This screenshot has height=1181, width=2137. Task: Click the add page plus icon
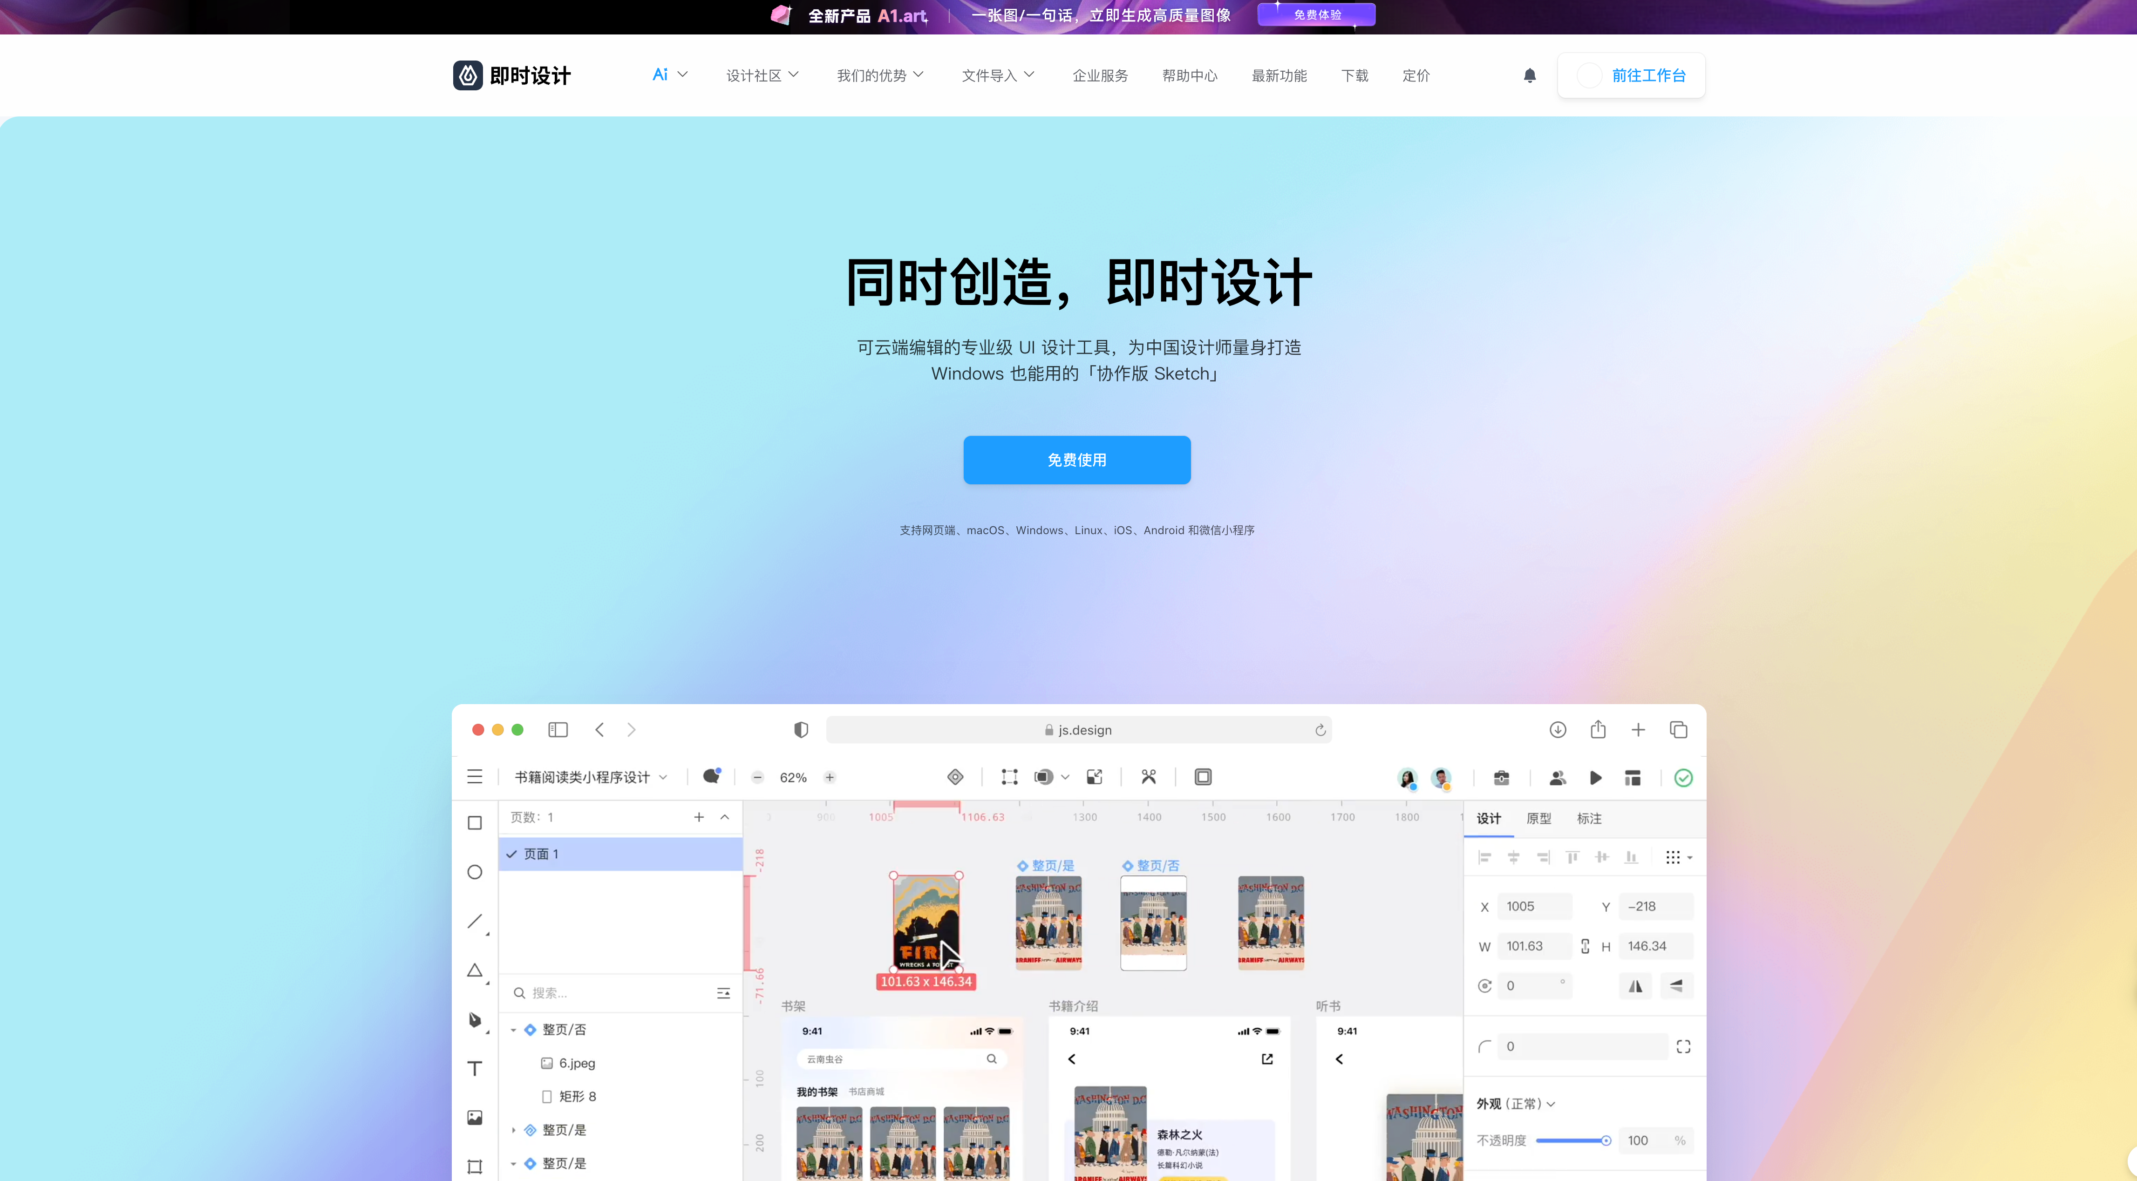point(699,817)
